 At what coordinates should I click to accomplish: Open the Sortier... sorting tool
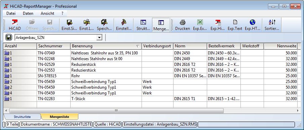pyautogui.click(x=272, y=25)
